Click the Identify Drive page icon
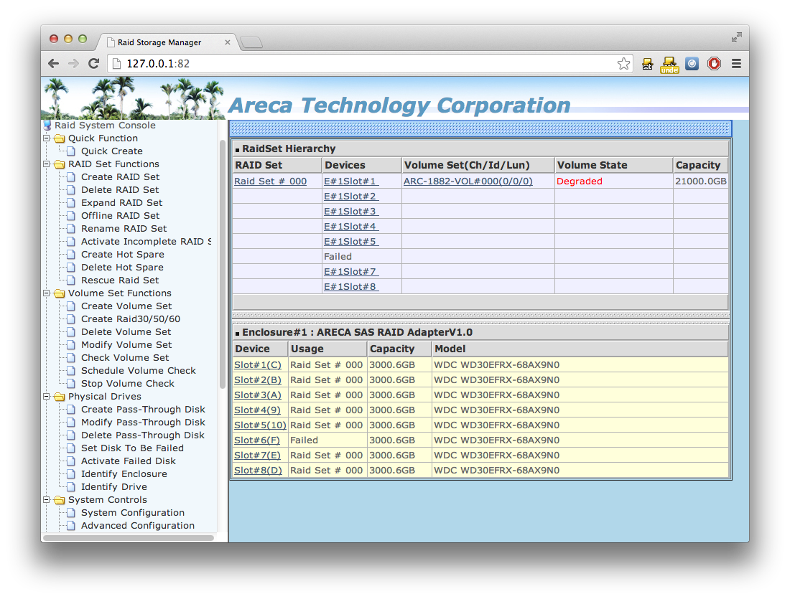This screenshot has width=790, height=599. coord(71,487)
